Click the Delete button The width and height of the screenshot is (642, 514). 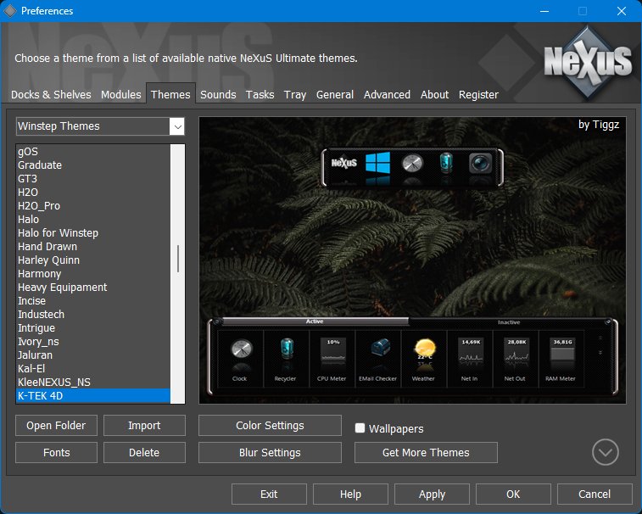click(x=144, y=453)
